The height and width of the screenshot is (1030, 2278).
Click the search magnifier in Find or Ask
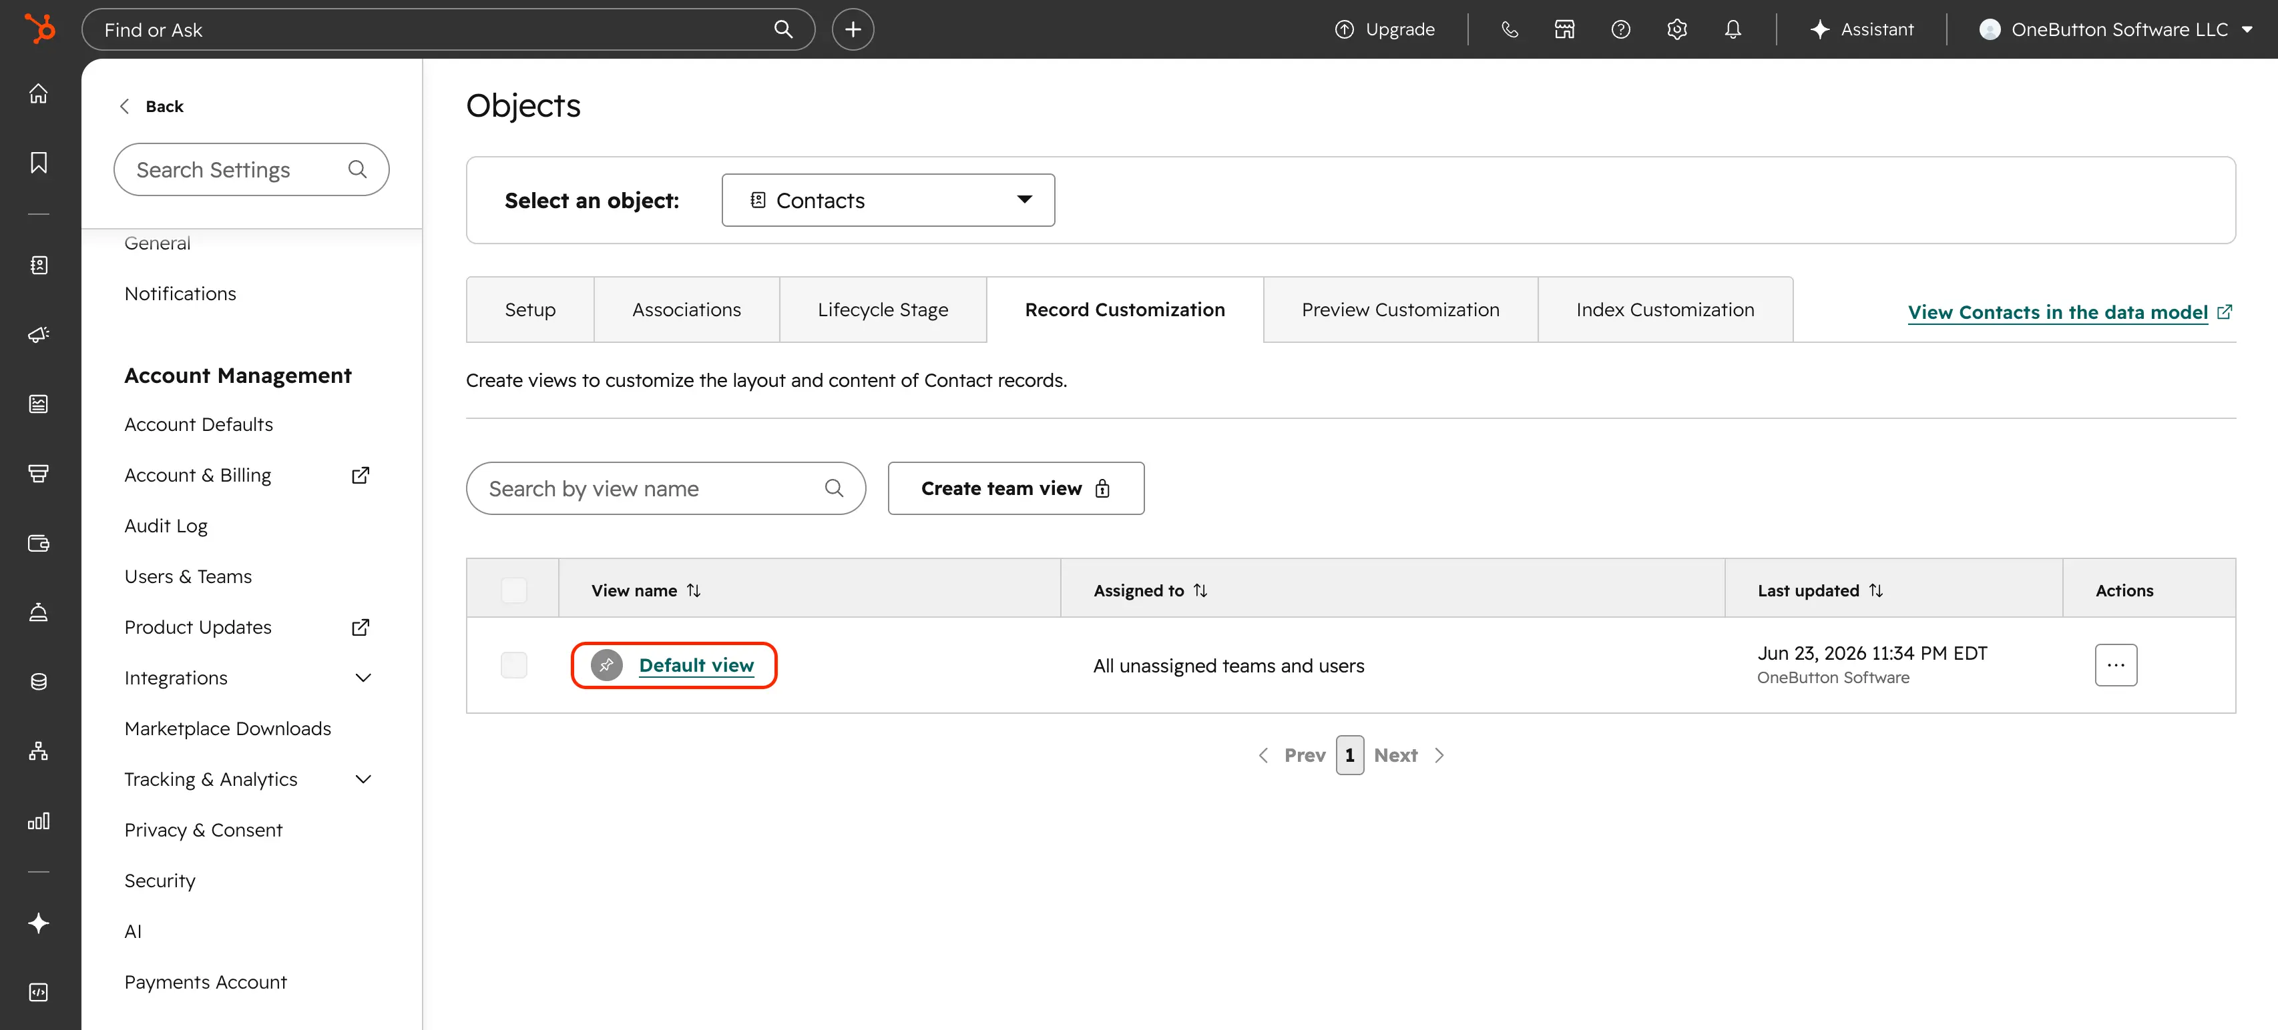pos(784,29)
